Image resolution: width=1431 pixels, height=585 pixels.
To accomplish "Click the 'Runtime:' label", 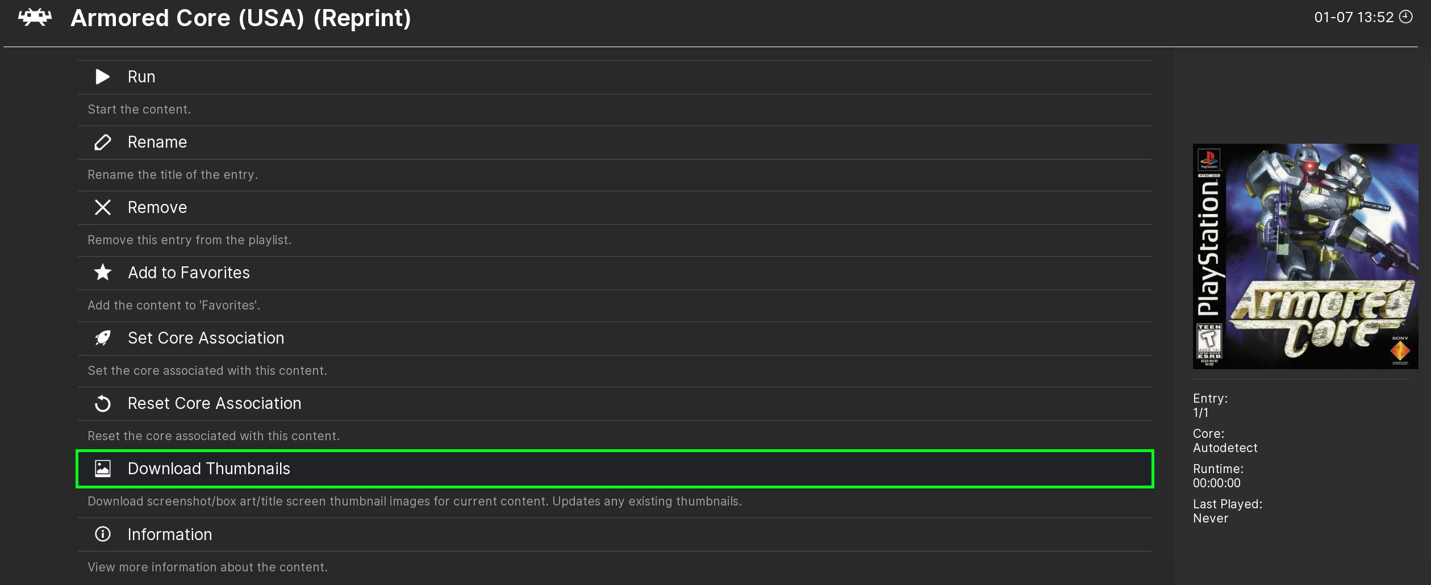I will (1218, 469).
